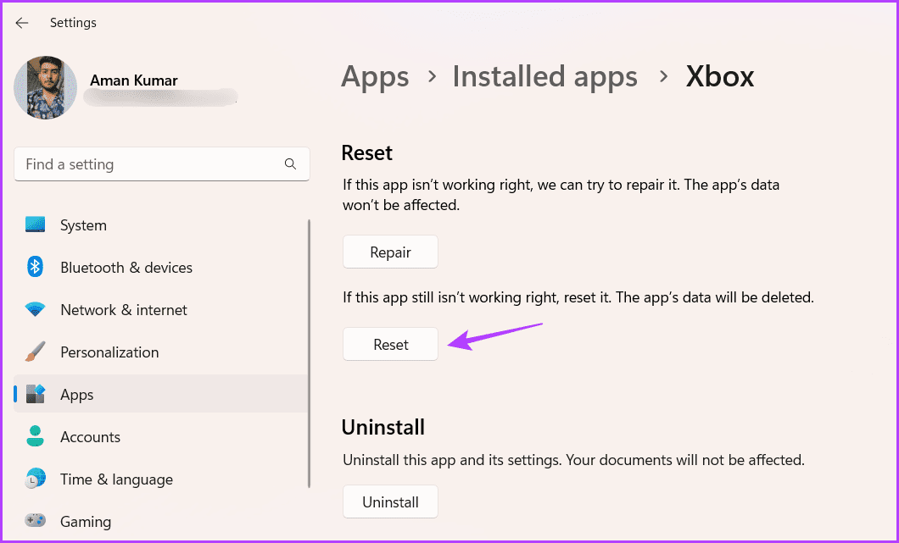899x543 pixels.
Task: Click the Aman Kumar account name
Action: pyautogui.click(x=134, y=80)
